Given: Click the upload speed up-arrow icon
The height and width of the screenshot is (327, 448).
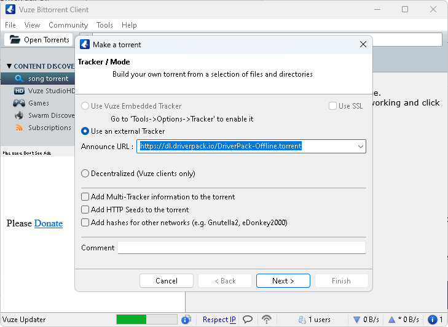Looking at the screenshot, I should (391, 320).
